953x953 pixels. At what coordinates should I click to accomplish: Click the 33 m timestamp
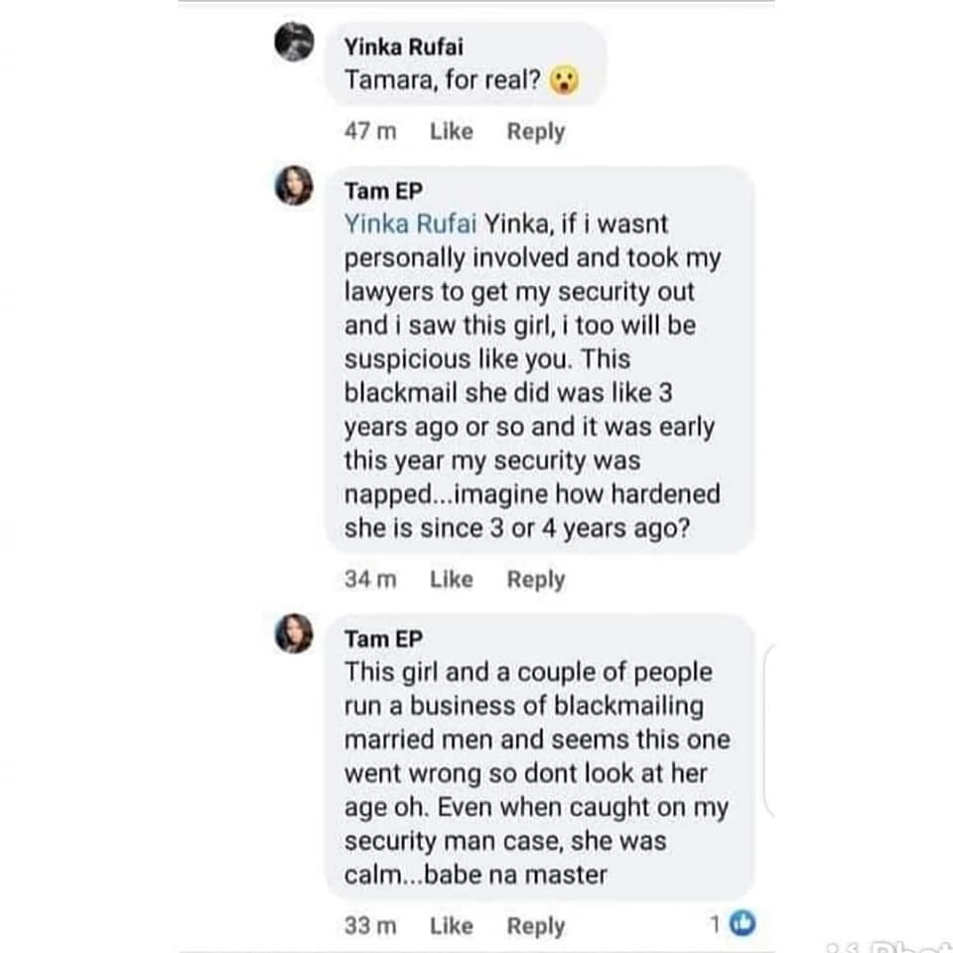coord(369,926)
